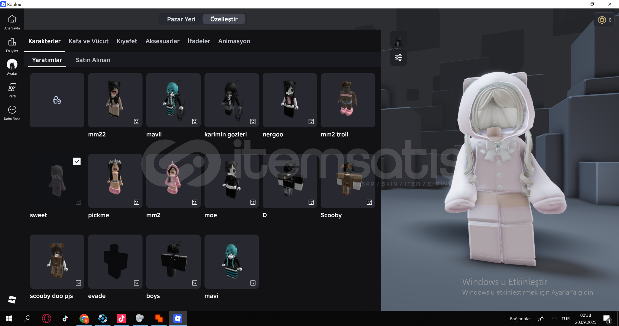Click edit icon on mm2 outfit
The height and width of the screenshot is (326, 619).
pos(195,202)
